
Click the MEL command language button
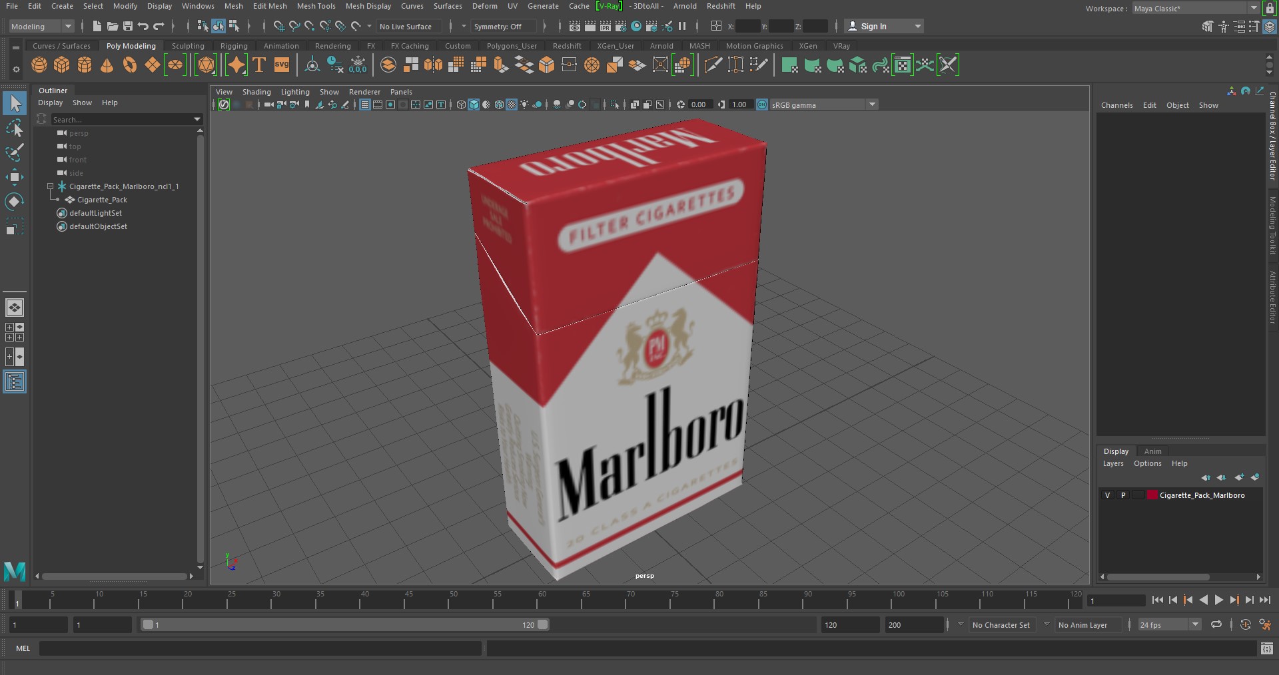[23, 648]
